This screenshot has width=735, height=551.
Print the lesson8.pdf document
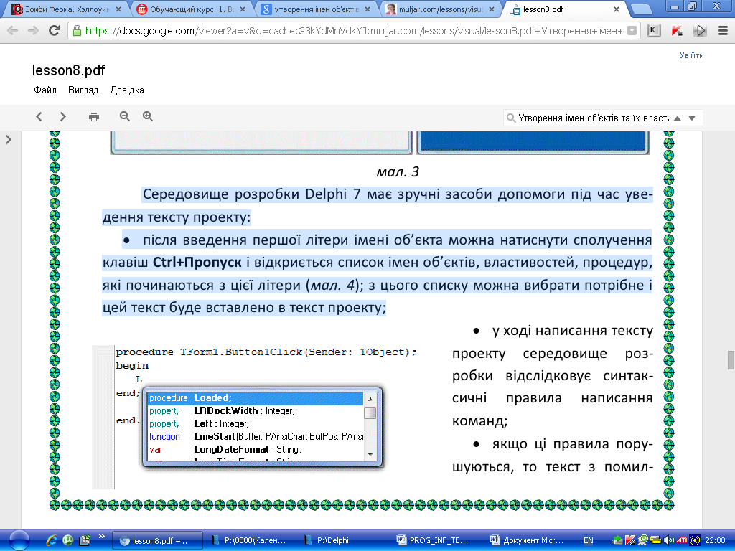click(x=94, y=117)
